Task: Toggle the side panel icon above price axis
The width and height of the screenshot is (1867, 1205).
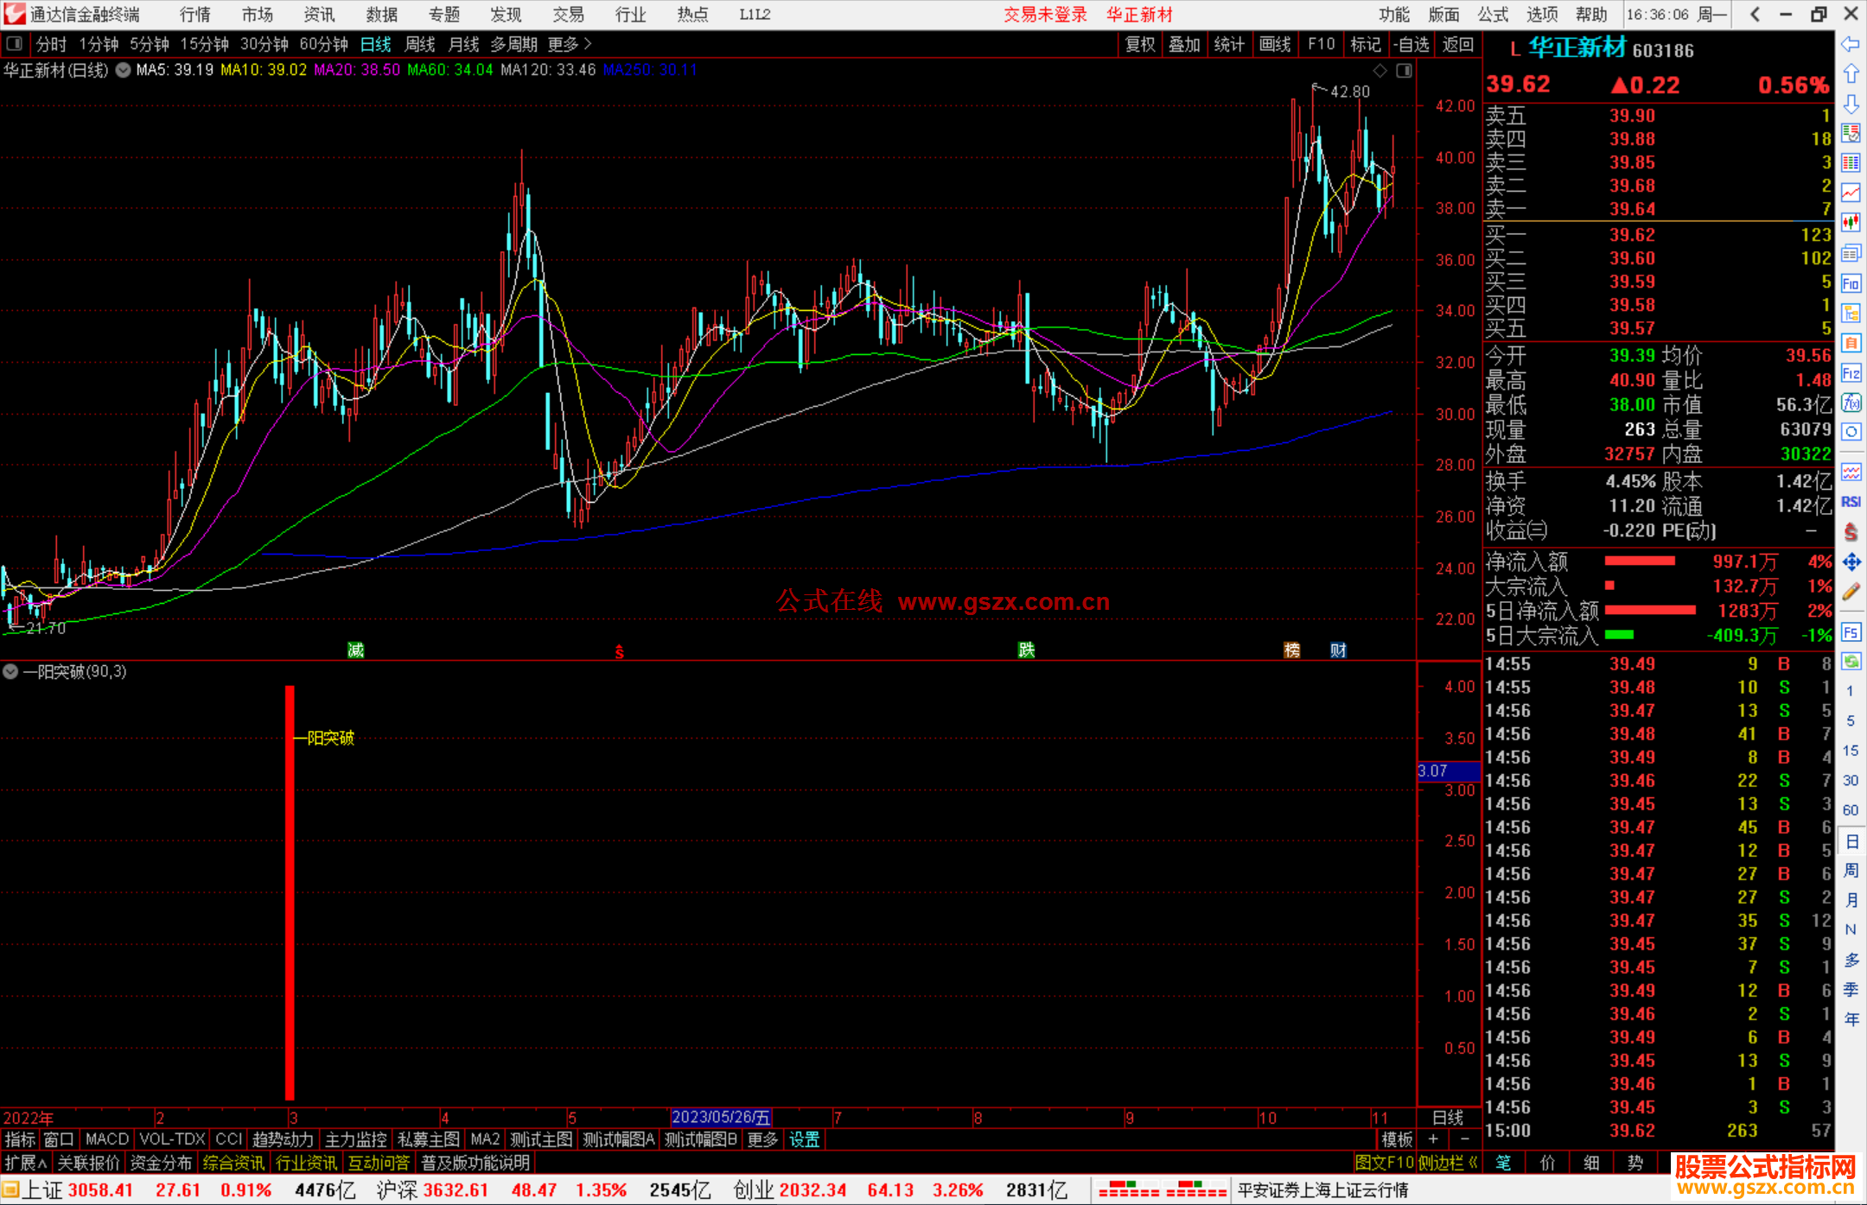Action: click(1405, 71)
